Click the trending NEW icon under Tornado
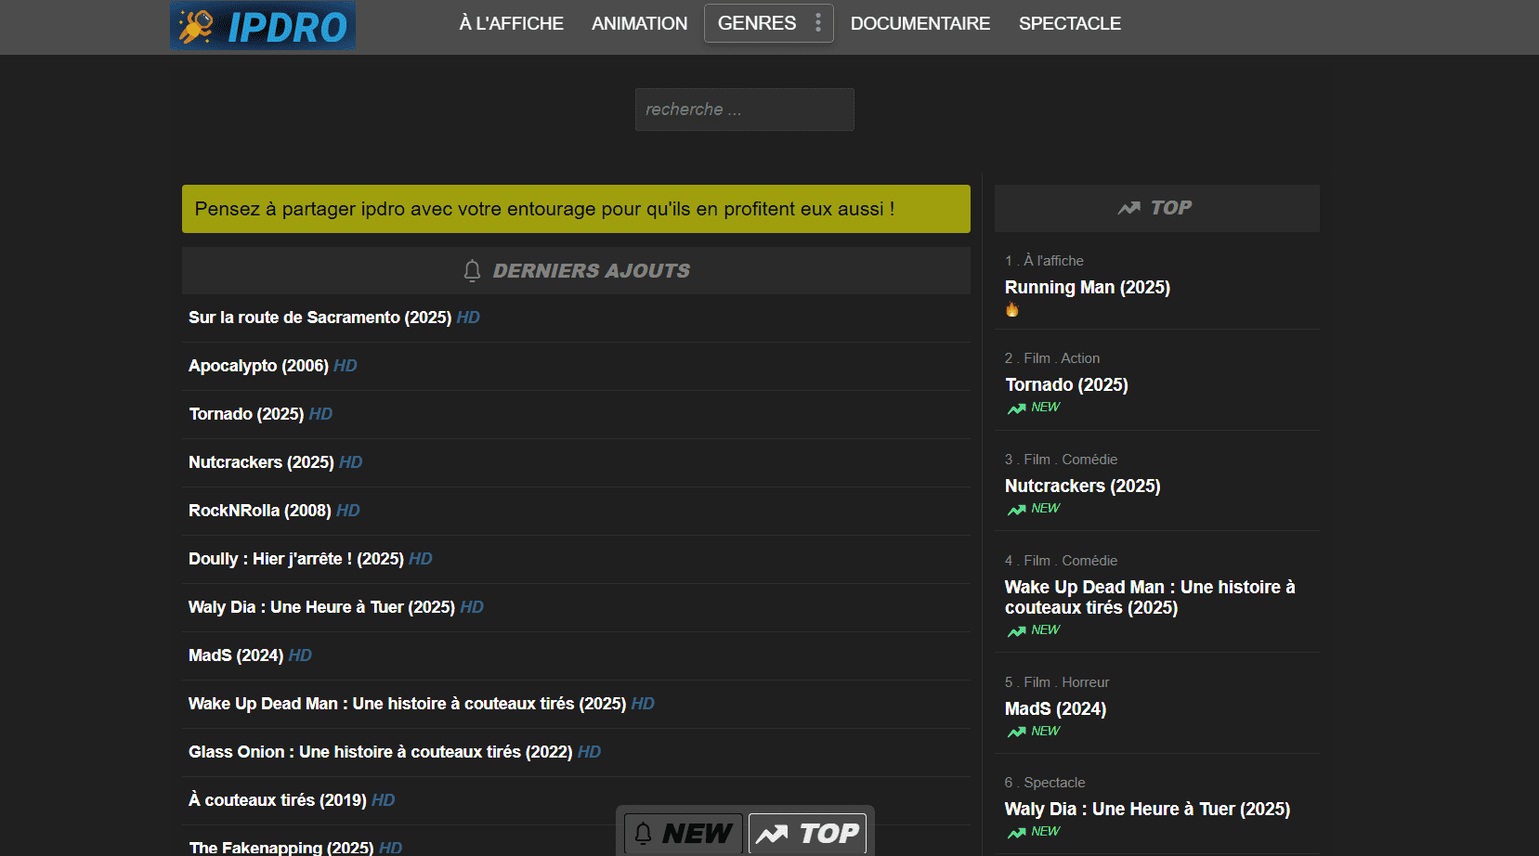The width and height of the screenshot is (1539, 856). 1017,409
